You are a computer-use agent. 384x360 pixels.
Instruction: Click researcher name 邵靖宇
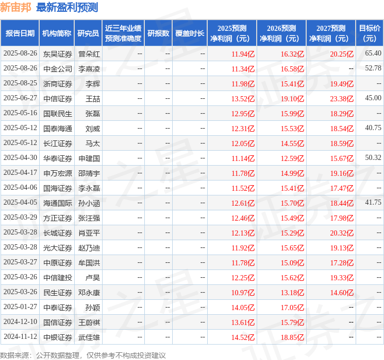click(x=89, y=173)
